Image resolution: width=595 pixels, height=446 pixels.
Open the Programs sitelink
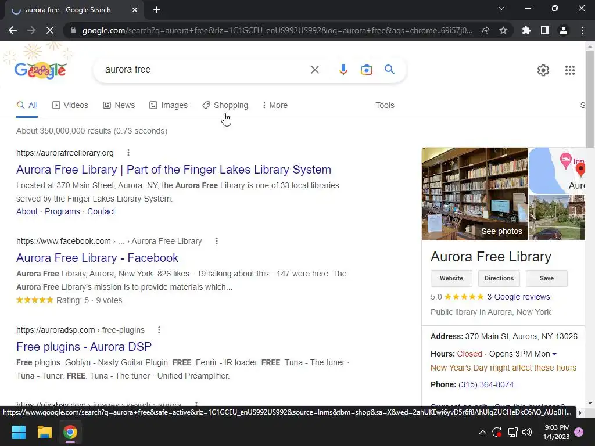(x=62, y=211)
